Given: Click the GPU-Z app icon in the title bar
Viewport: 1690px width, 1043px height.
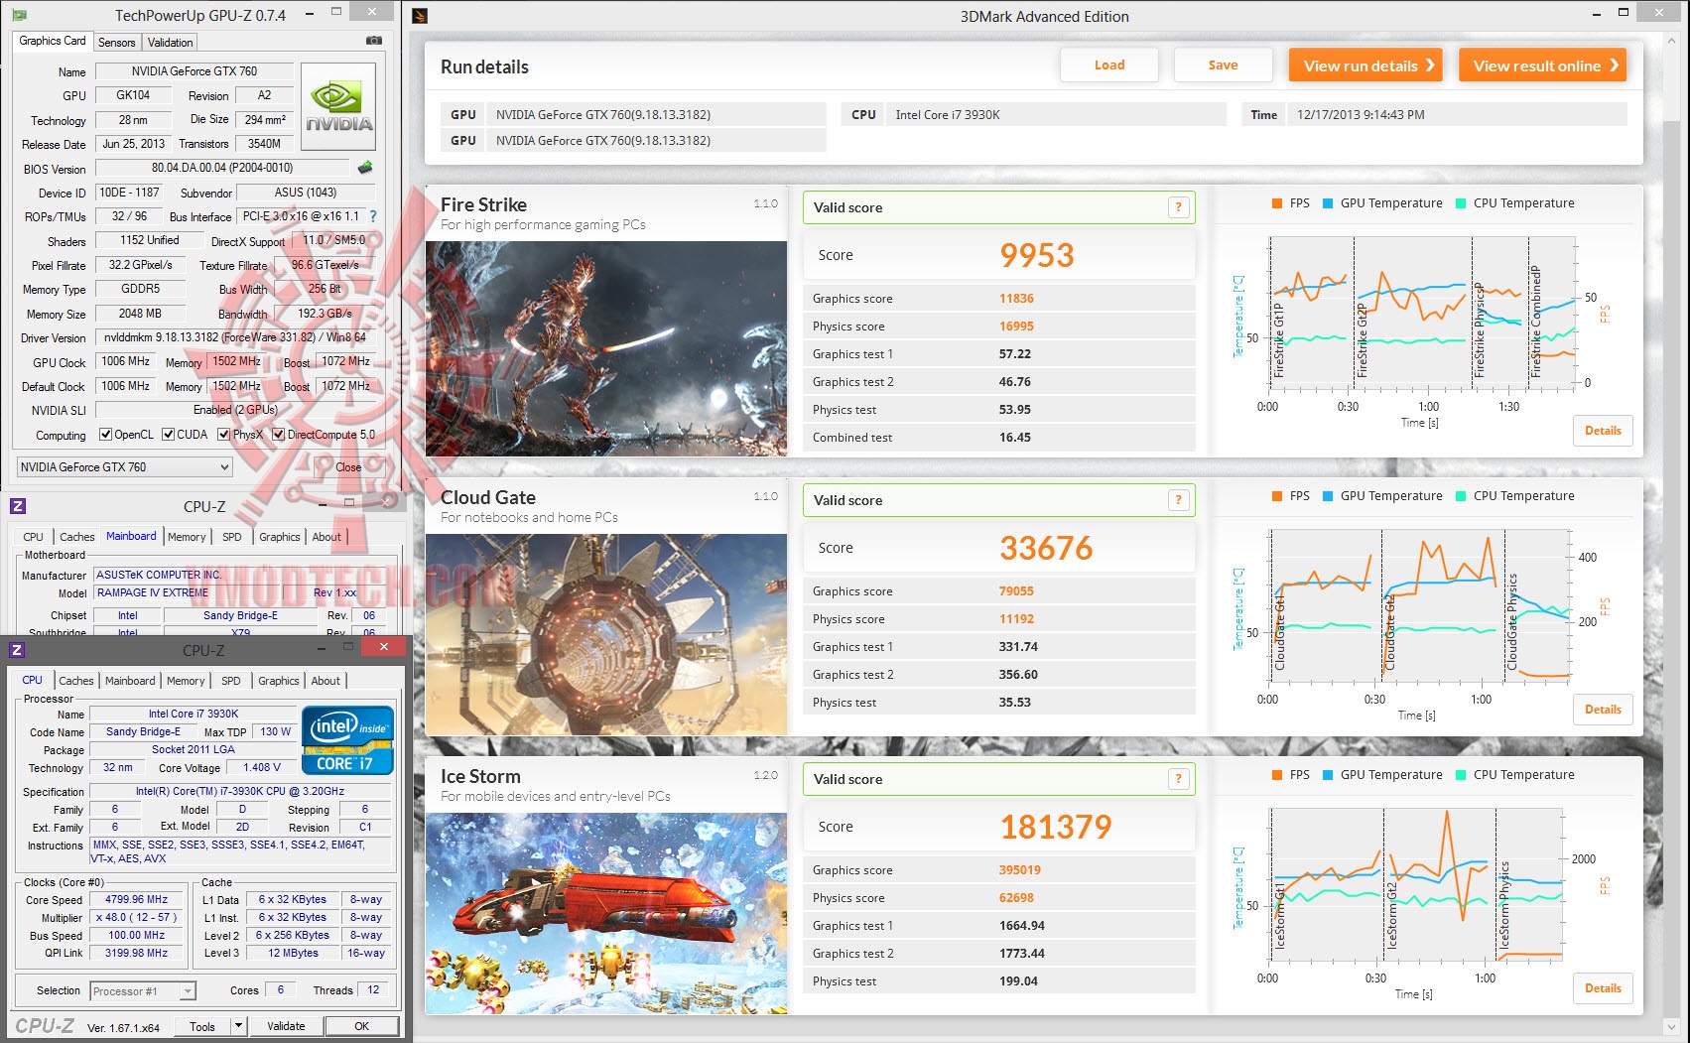Looking at the screenshot, I should point(19,15).
